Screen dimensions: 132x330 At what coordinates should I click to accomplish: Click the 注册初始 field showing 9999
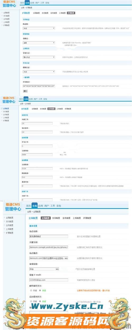tap(37, 155)
